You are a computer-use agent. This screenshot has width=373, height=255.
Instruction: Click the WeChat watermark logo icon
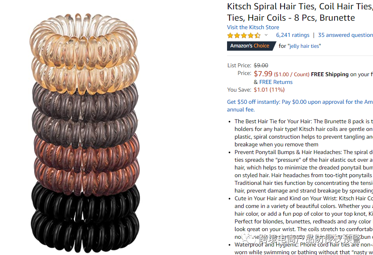(249, 238)
